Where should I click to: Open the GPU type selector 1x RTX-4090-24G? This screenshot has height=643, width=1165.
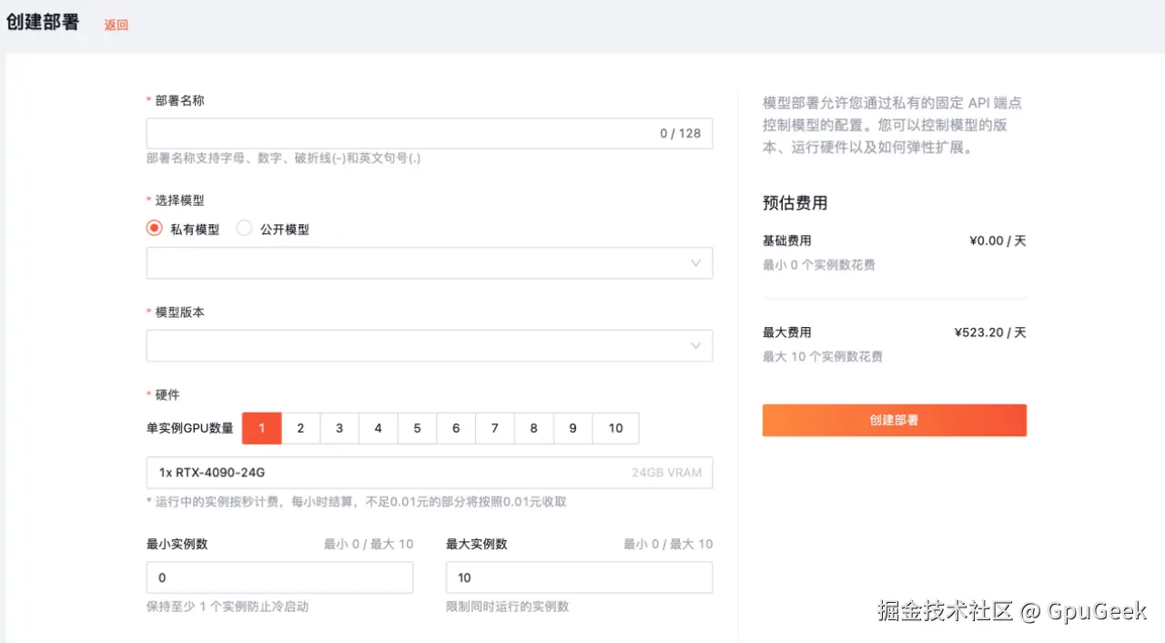[x=429, y=473]
